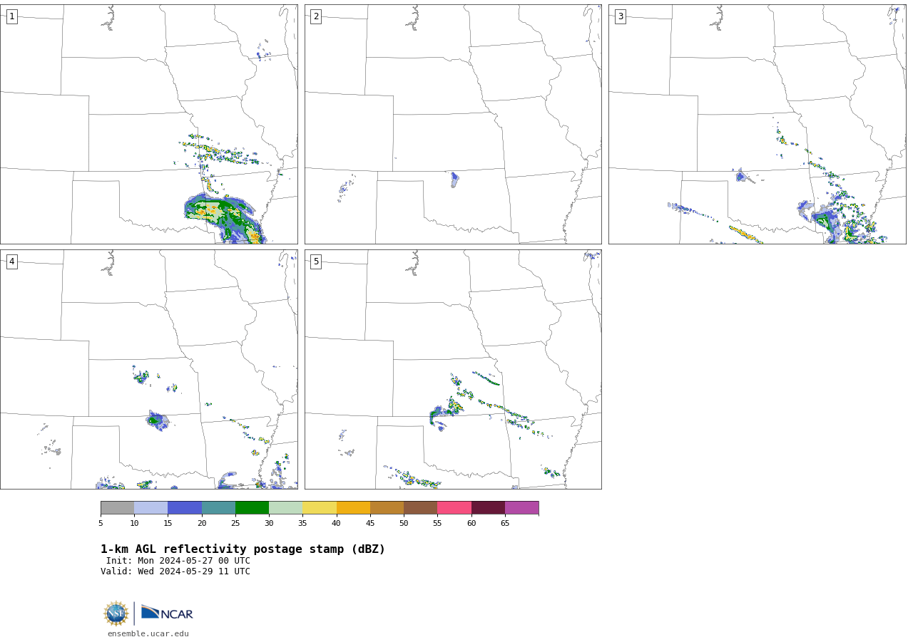This screenshot has height=642, width=913.
Task: Open postage stamp panel 4 map
Action: [148, 369]
